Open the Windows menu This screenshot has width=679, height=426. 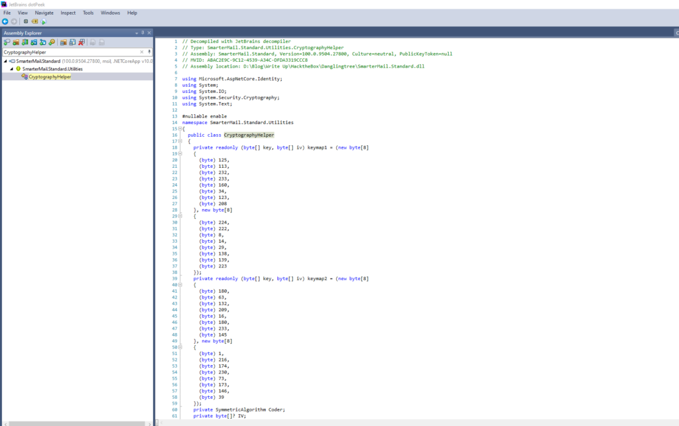pyautogui.click(x=111, y=13)
